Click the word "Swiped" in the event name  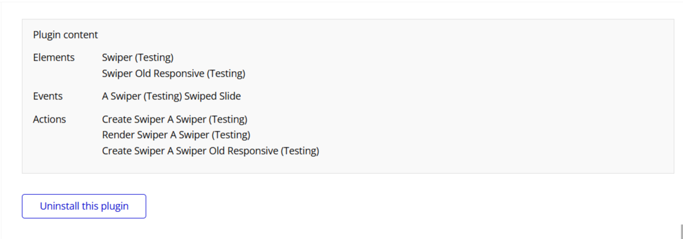click(x=200, y=96)
